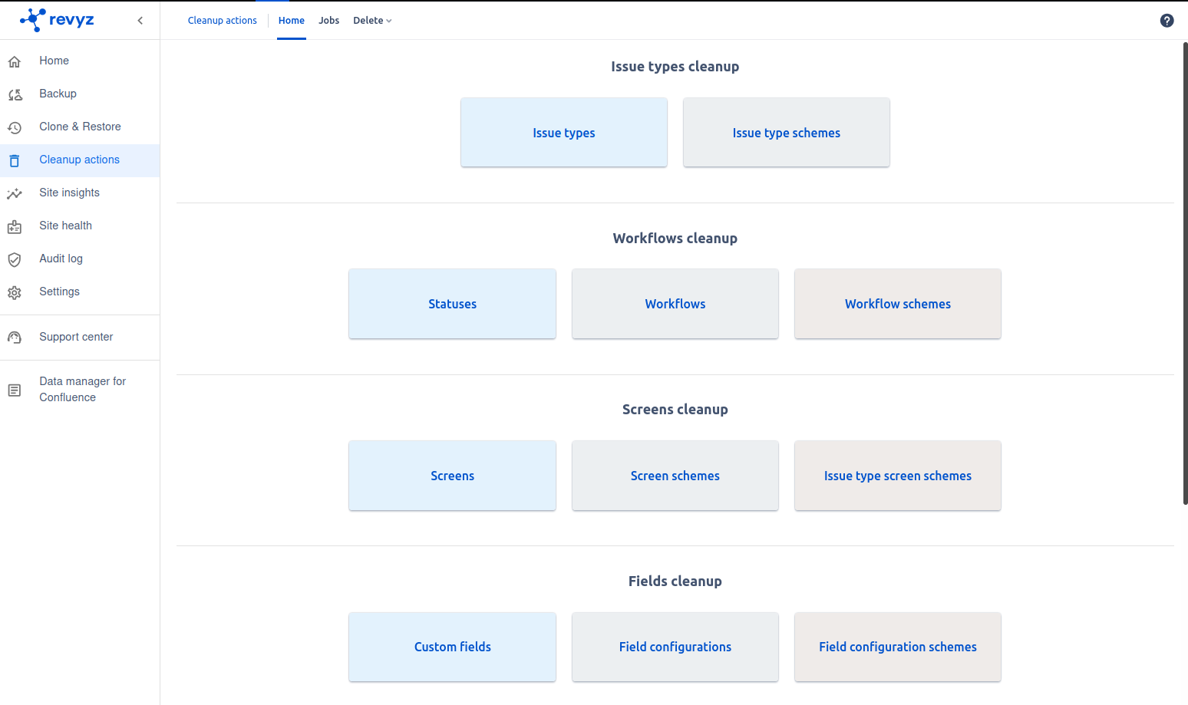The height and width of the screenshot is (705, 1188).
Task: Click the revyz logo
Action: pyautogui.click(x=58, y=20)
